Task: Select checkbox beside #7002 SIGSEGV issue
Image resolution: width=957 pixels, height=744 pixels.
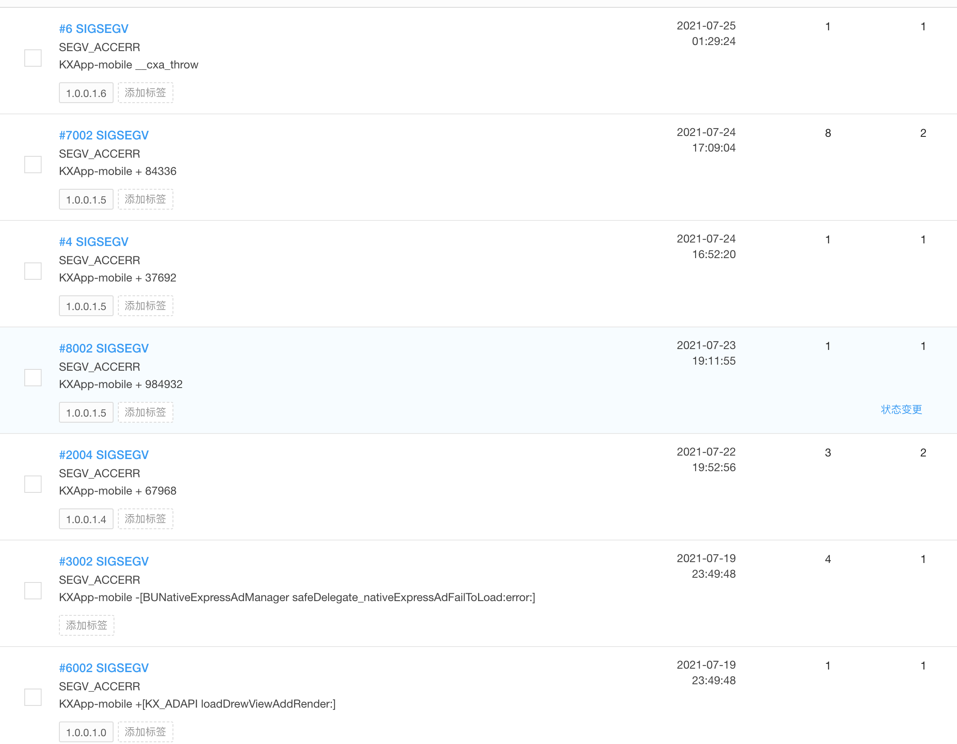Action: point(33,165)
